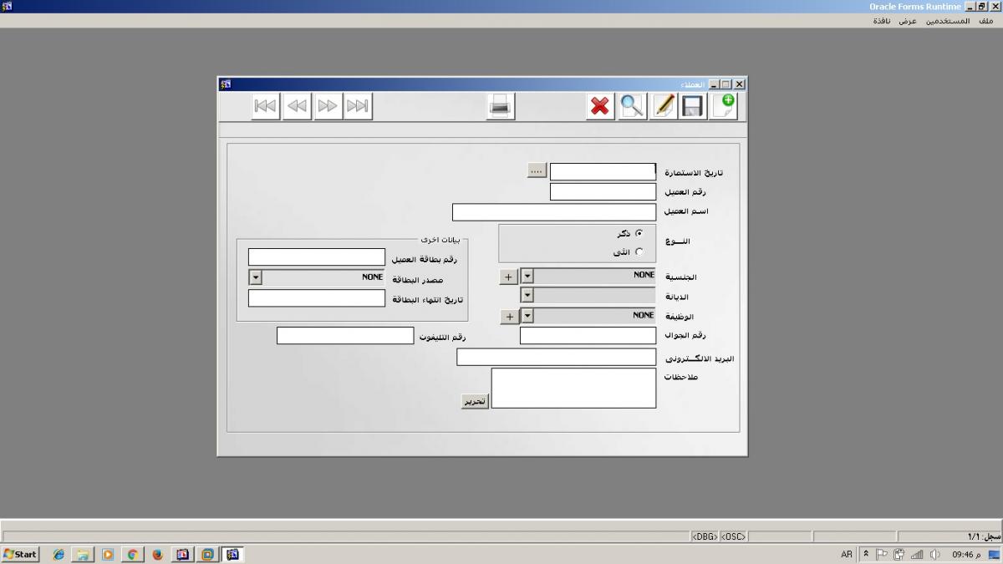Save the record using the floppy disk icon
The image size is (1003, 564).
(x=693, y=106)
